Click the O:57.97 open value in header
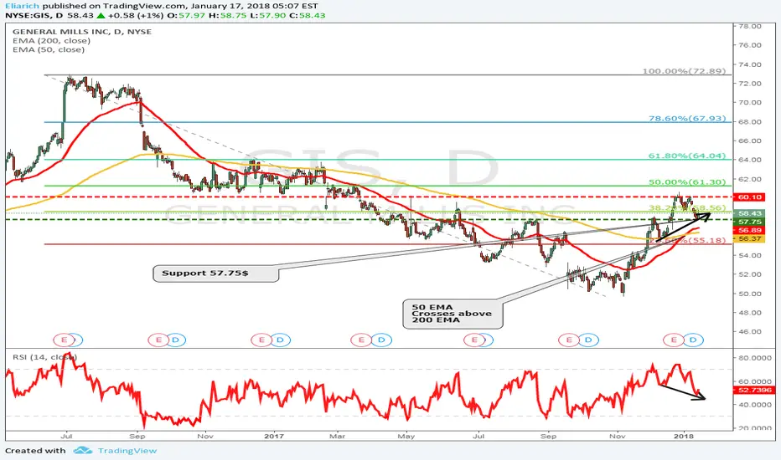781x460 pixels. pos(185,15)
